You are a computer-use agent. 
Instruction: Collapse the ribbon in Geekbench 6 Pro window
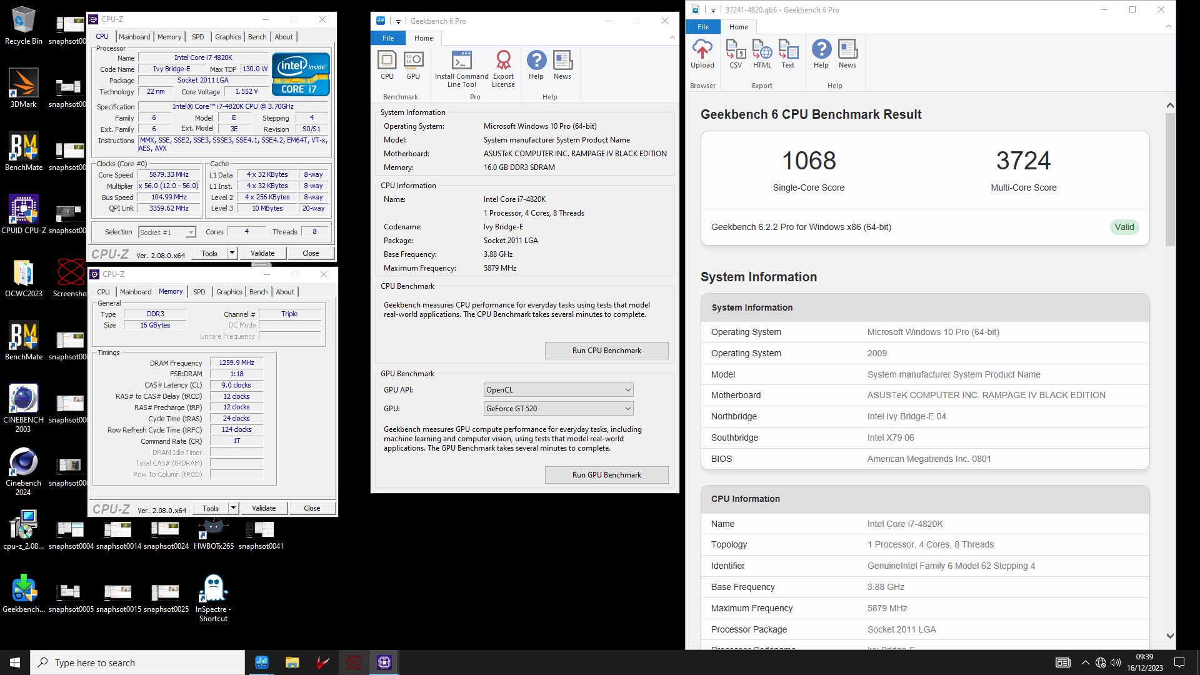[672, 38]
